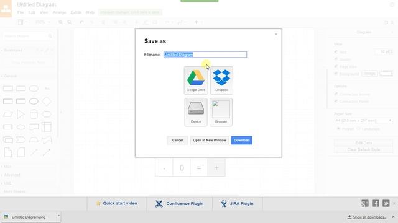Click the zoom out magnifier icon
This screenshot has height=223, width=398.
click(x=69, y=22)
